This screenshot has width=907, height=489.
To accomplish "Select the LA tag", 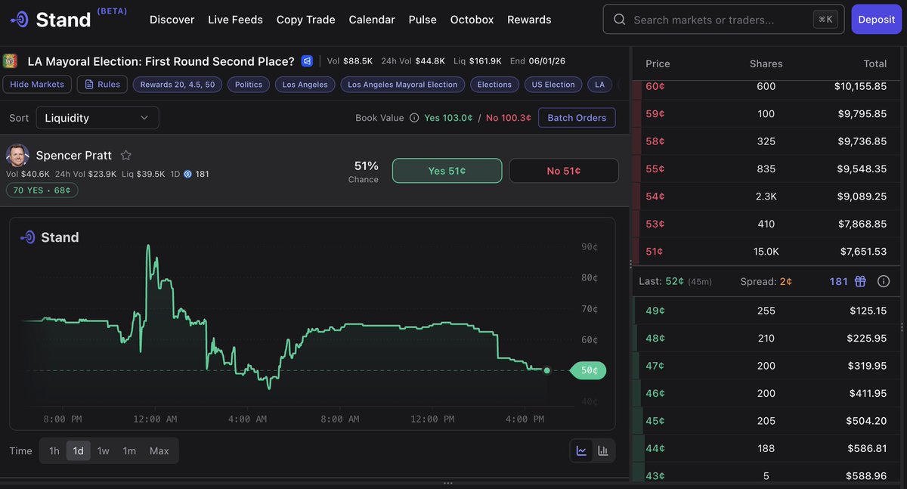I will point(600,85).
